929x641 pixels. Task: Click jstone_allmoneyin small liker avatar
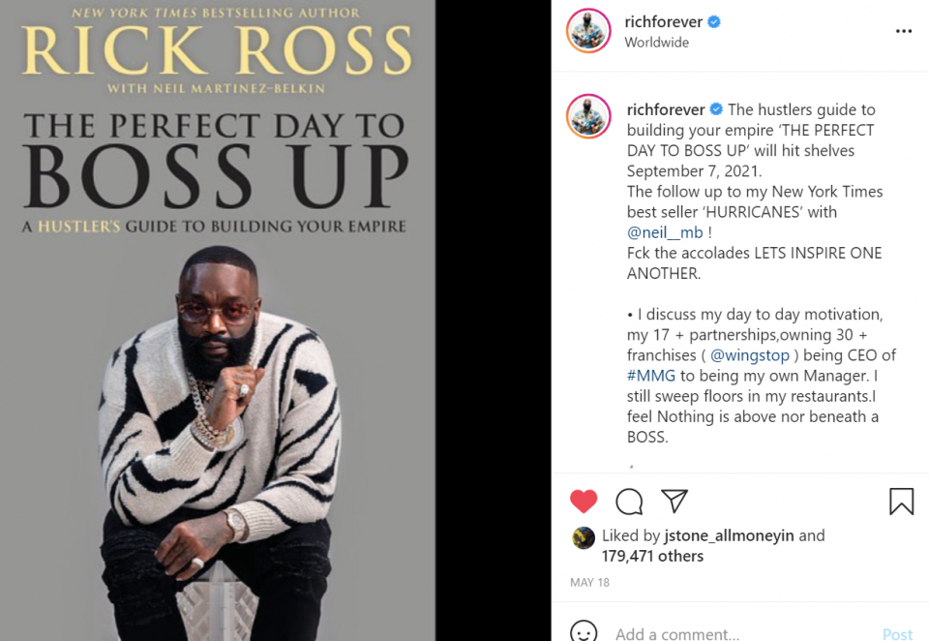coord(584,537)
